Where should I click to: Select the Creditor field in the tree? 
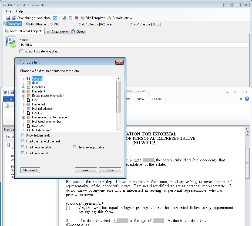(x=37, y=78)
